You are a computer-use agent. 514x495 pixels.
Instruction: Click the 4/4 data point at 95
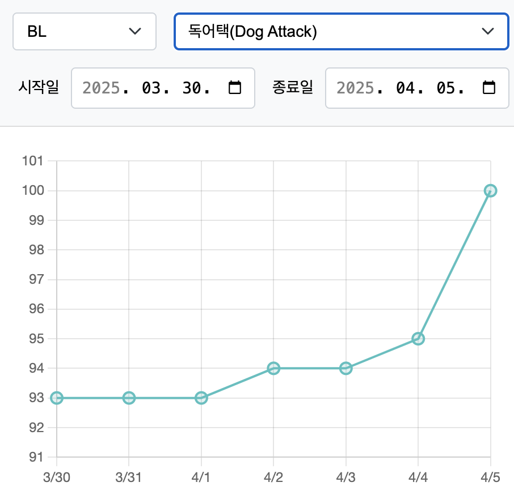[418, 339]
